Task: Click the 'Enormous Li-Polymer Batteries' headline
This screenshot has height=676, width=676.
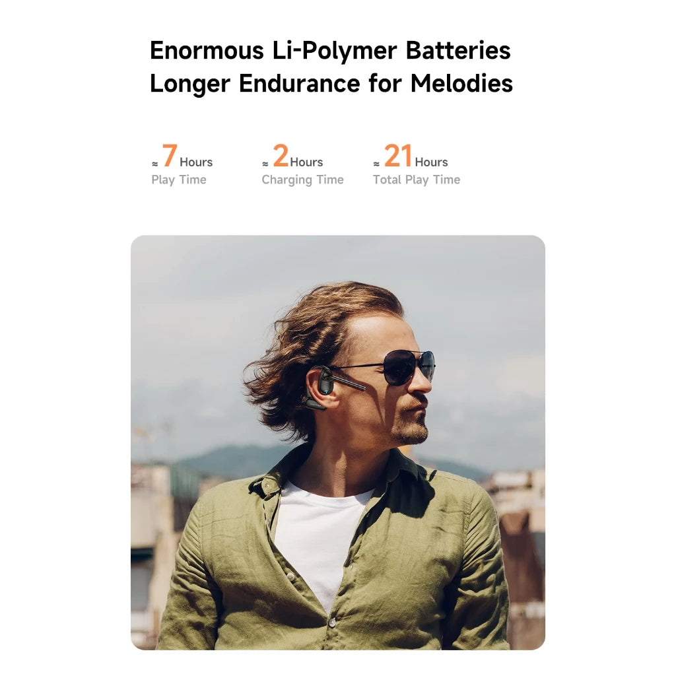Action: [330, 50]
